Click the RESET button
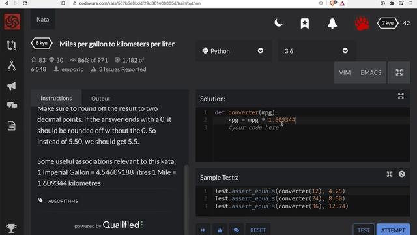 [258, 230]
